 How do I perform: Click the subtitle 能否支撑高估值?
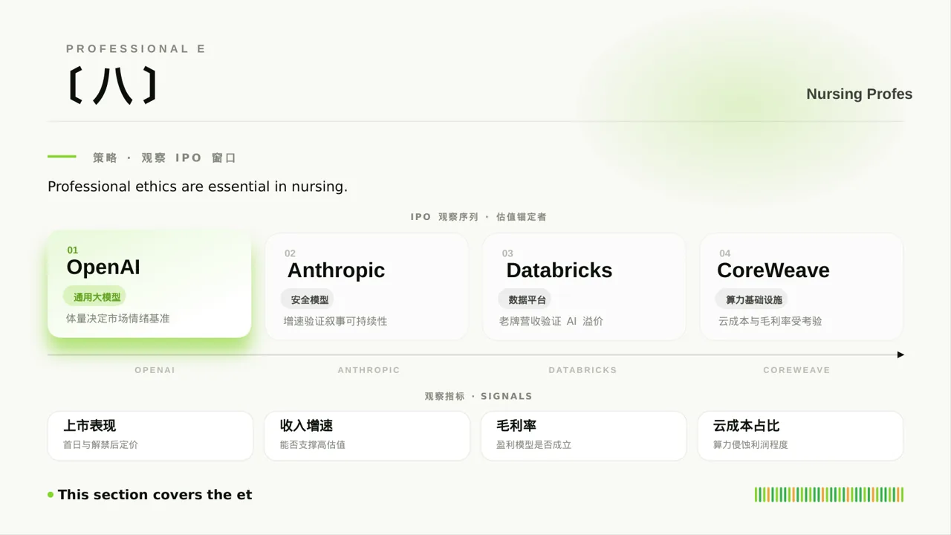pos(313,445)
